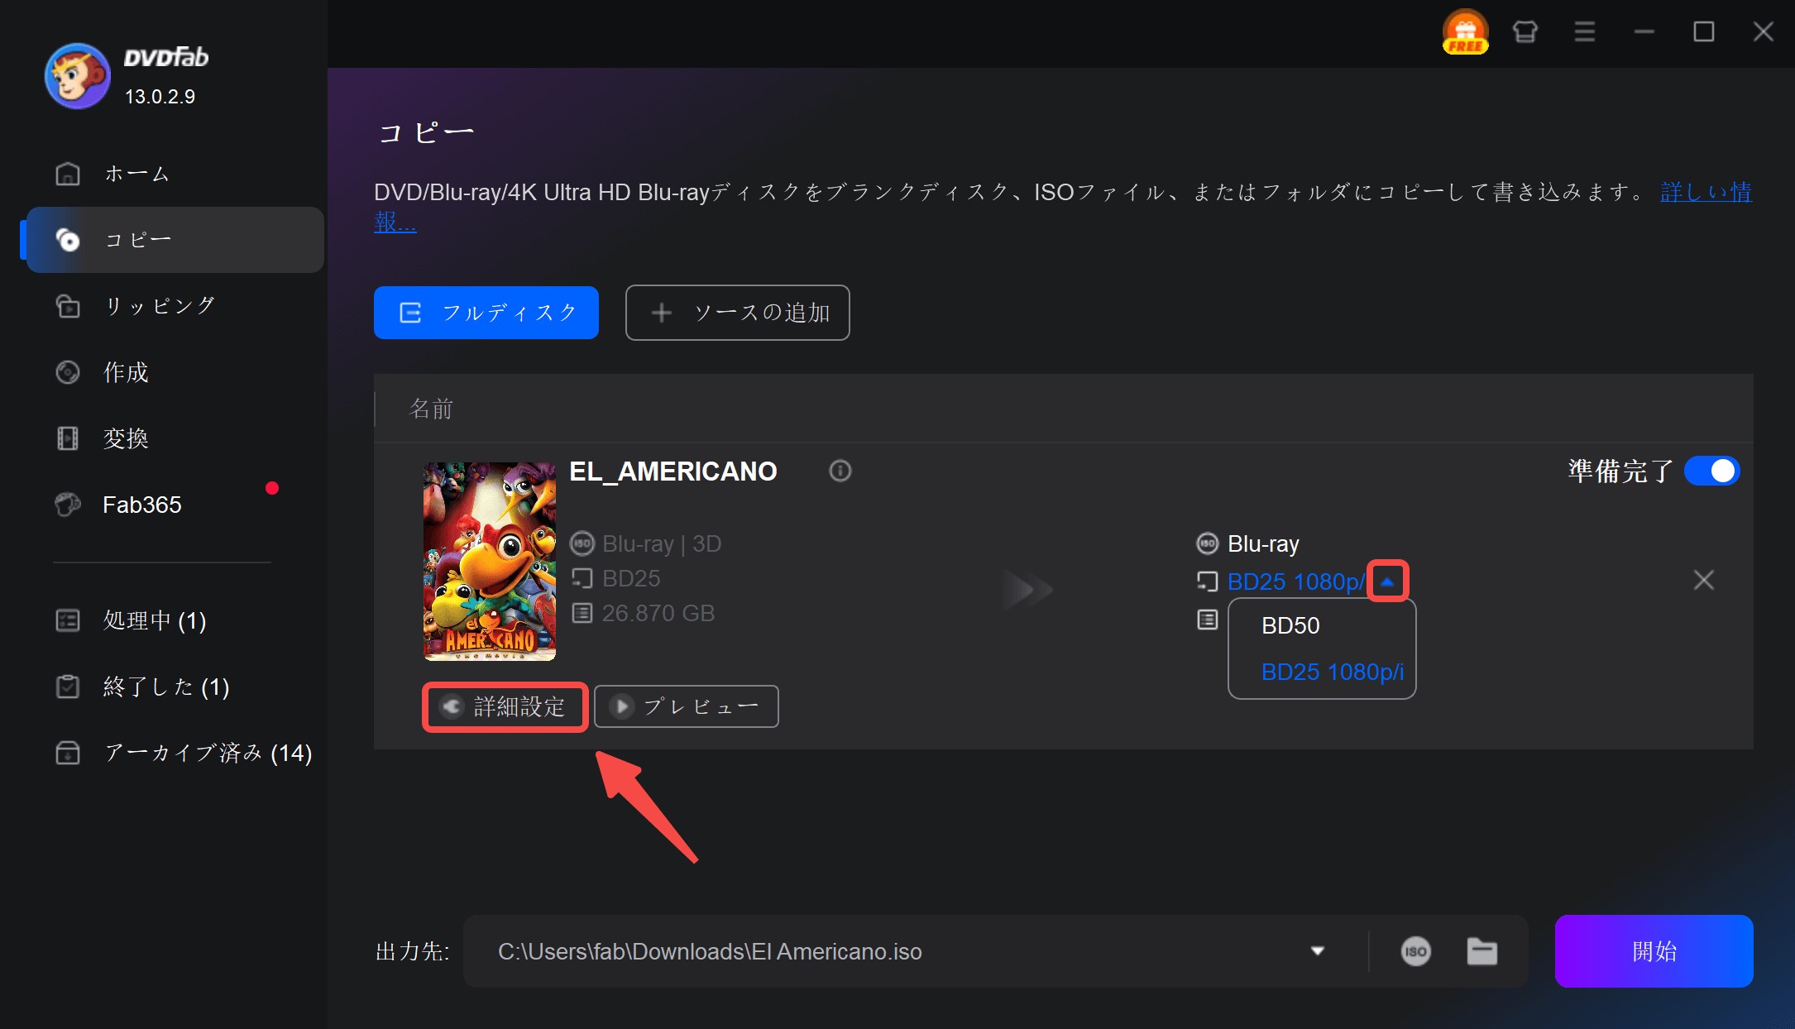Open the skin theme shirt icon
The height and width of the screenshot is (1029, 1795).
1525,32
